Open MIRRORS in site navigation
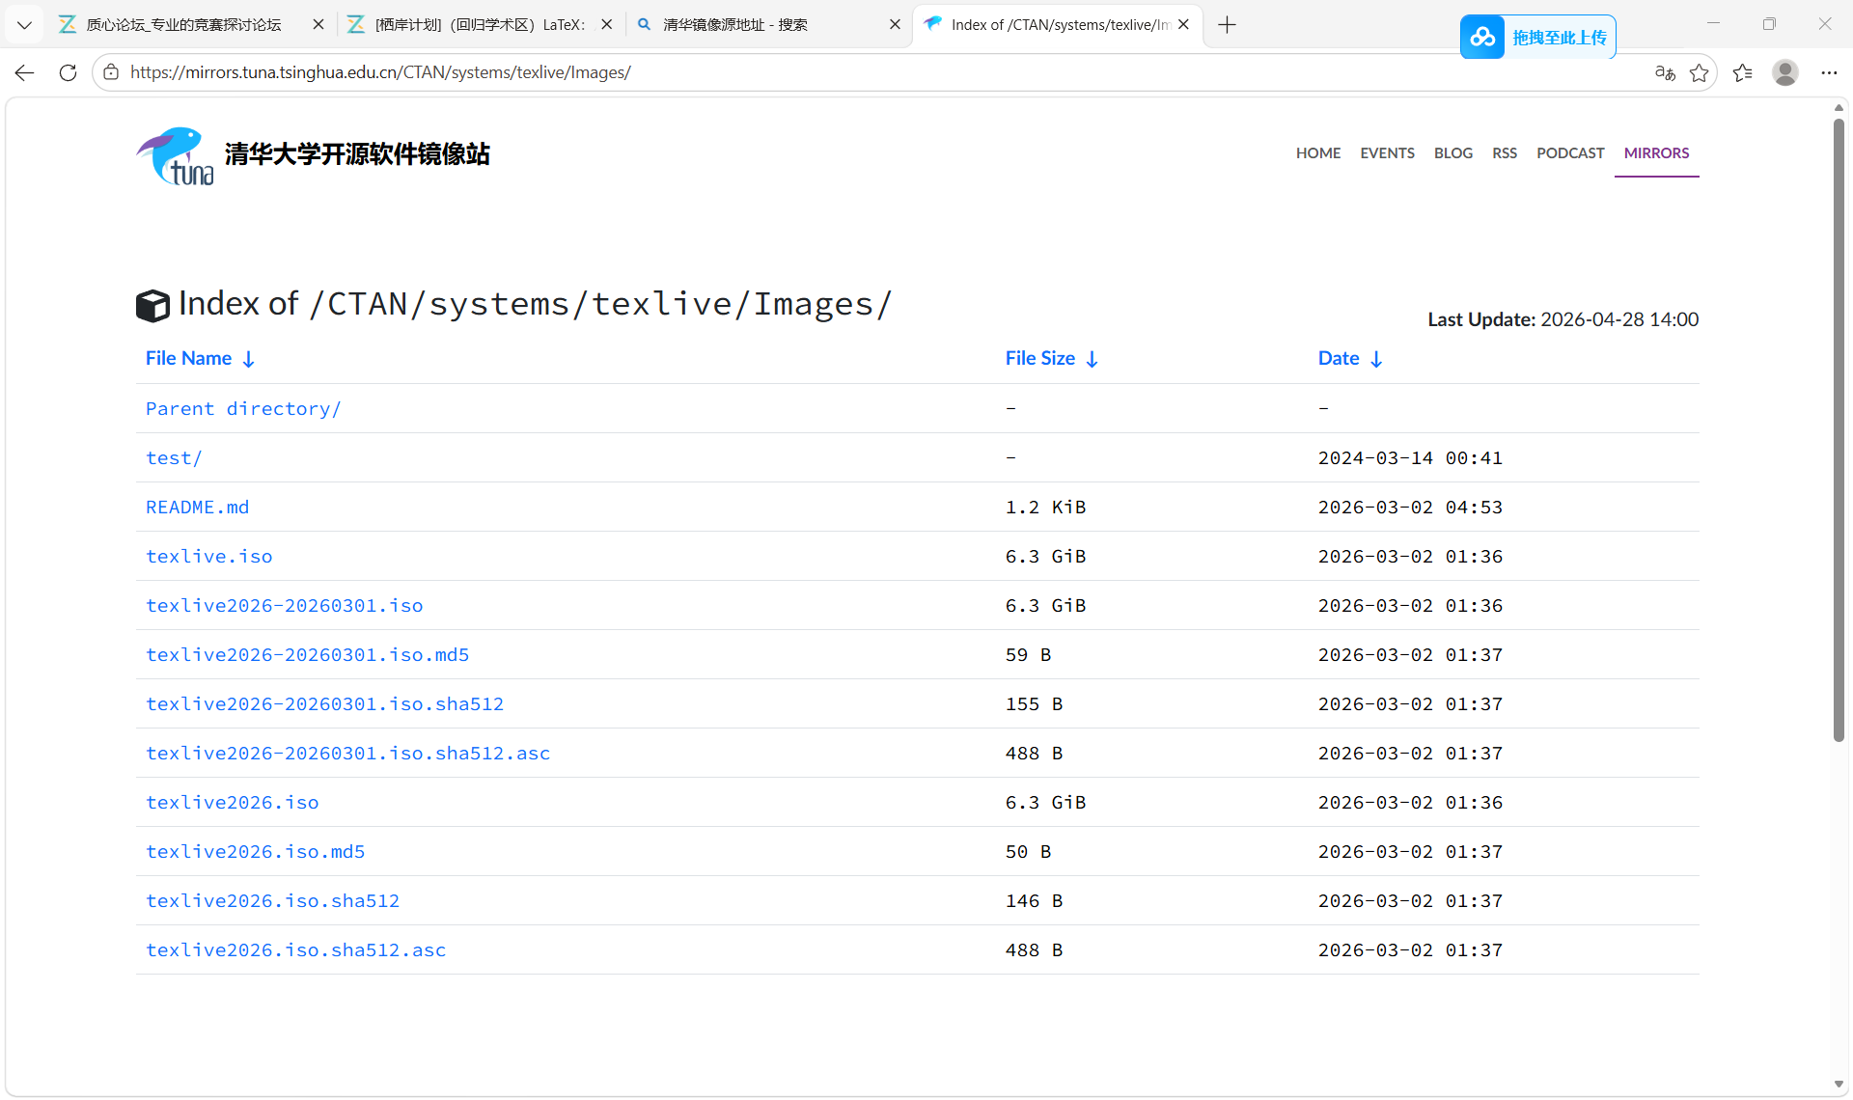This screenshot has width=1853, height=1100. click(x=1656, y=153)
